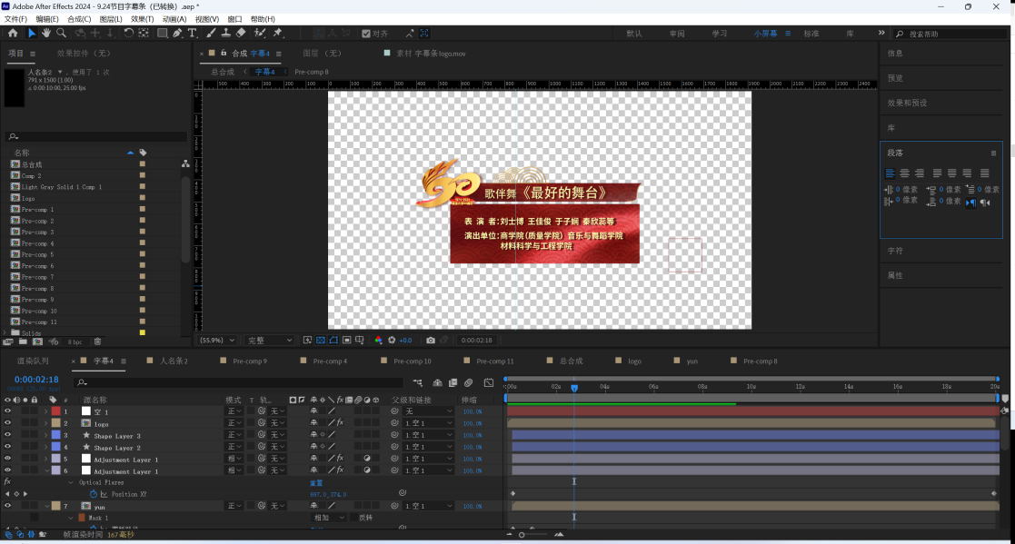Collapse the Optical Flares effect group

[71, 482]
